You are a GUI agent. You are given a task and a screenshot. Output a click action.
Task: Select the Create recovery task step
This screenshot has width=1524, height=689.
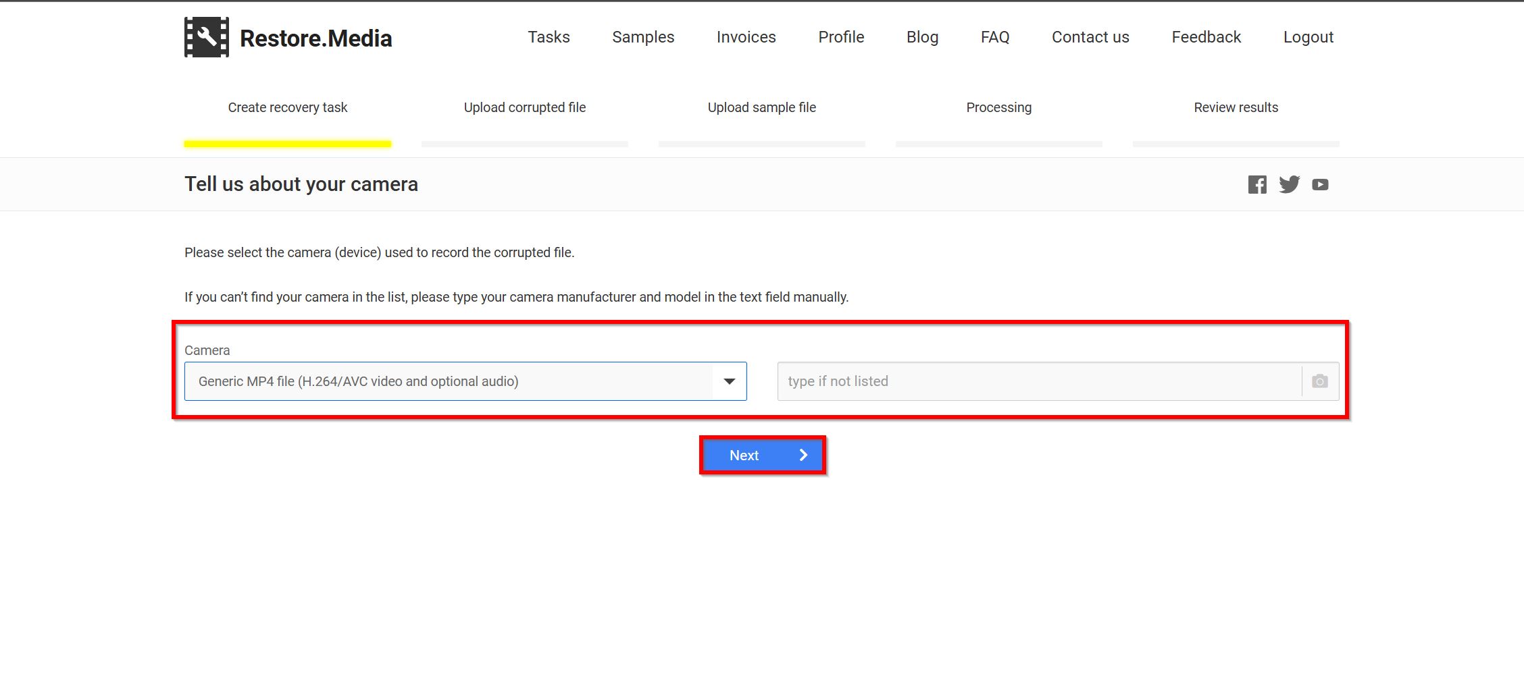288,107
